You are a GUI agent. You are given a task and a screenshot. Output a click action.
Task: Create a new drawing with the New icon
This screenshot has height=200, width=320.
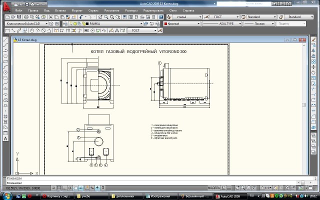click(7, 17)
